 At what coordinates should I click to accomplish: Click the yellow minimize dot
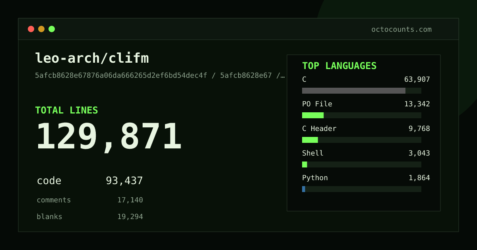pyautogui.click(x=41, y=29)
